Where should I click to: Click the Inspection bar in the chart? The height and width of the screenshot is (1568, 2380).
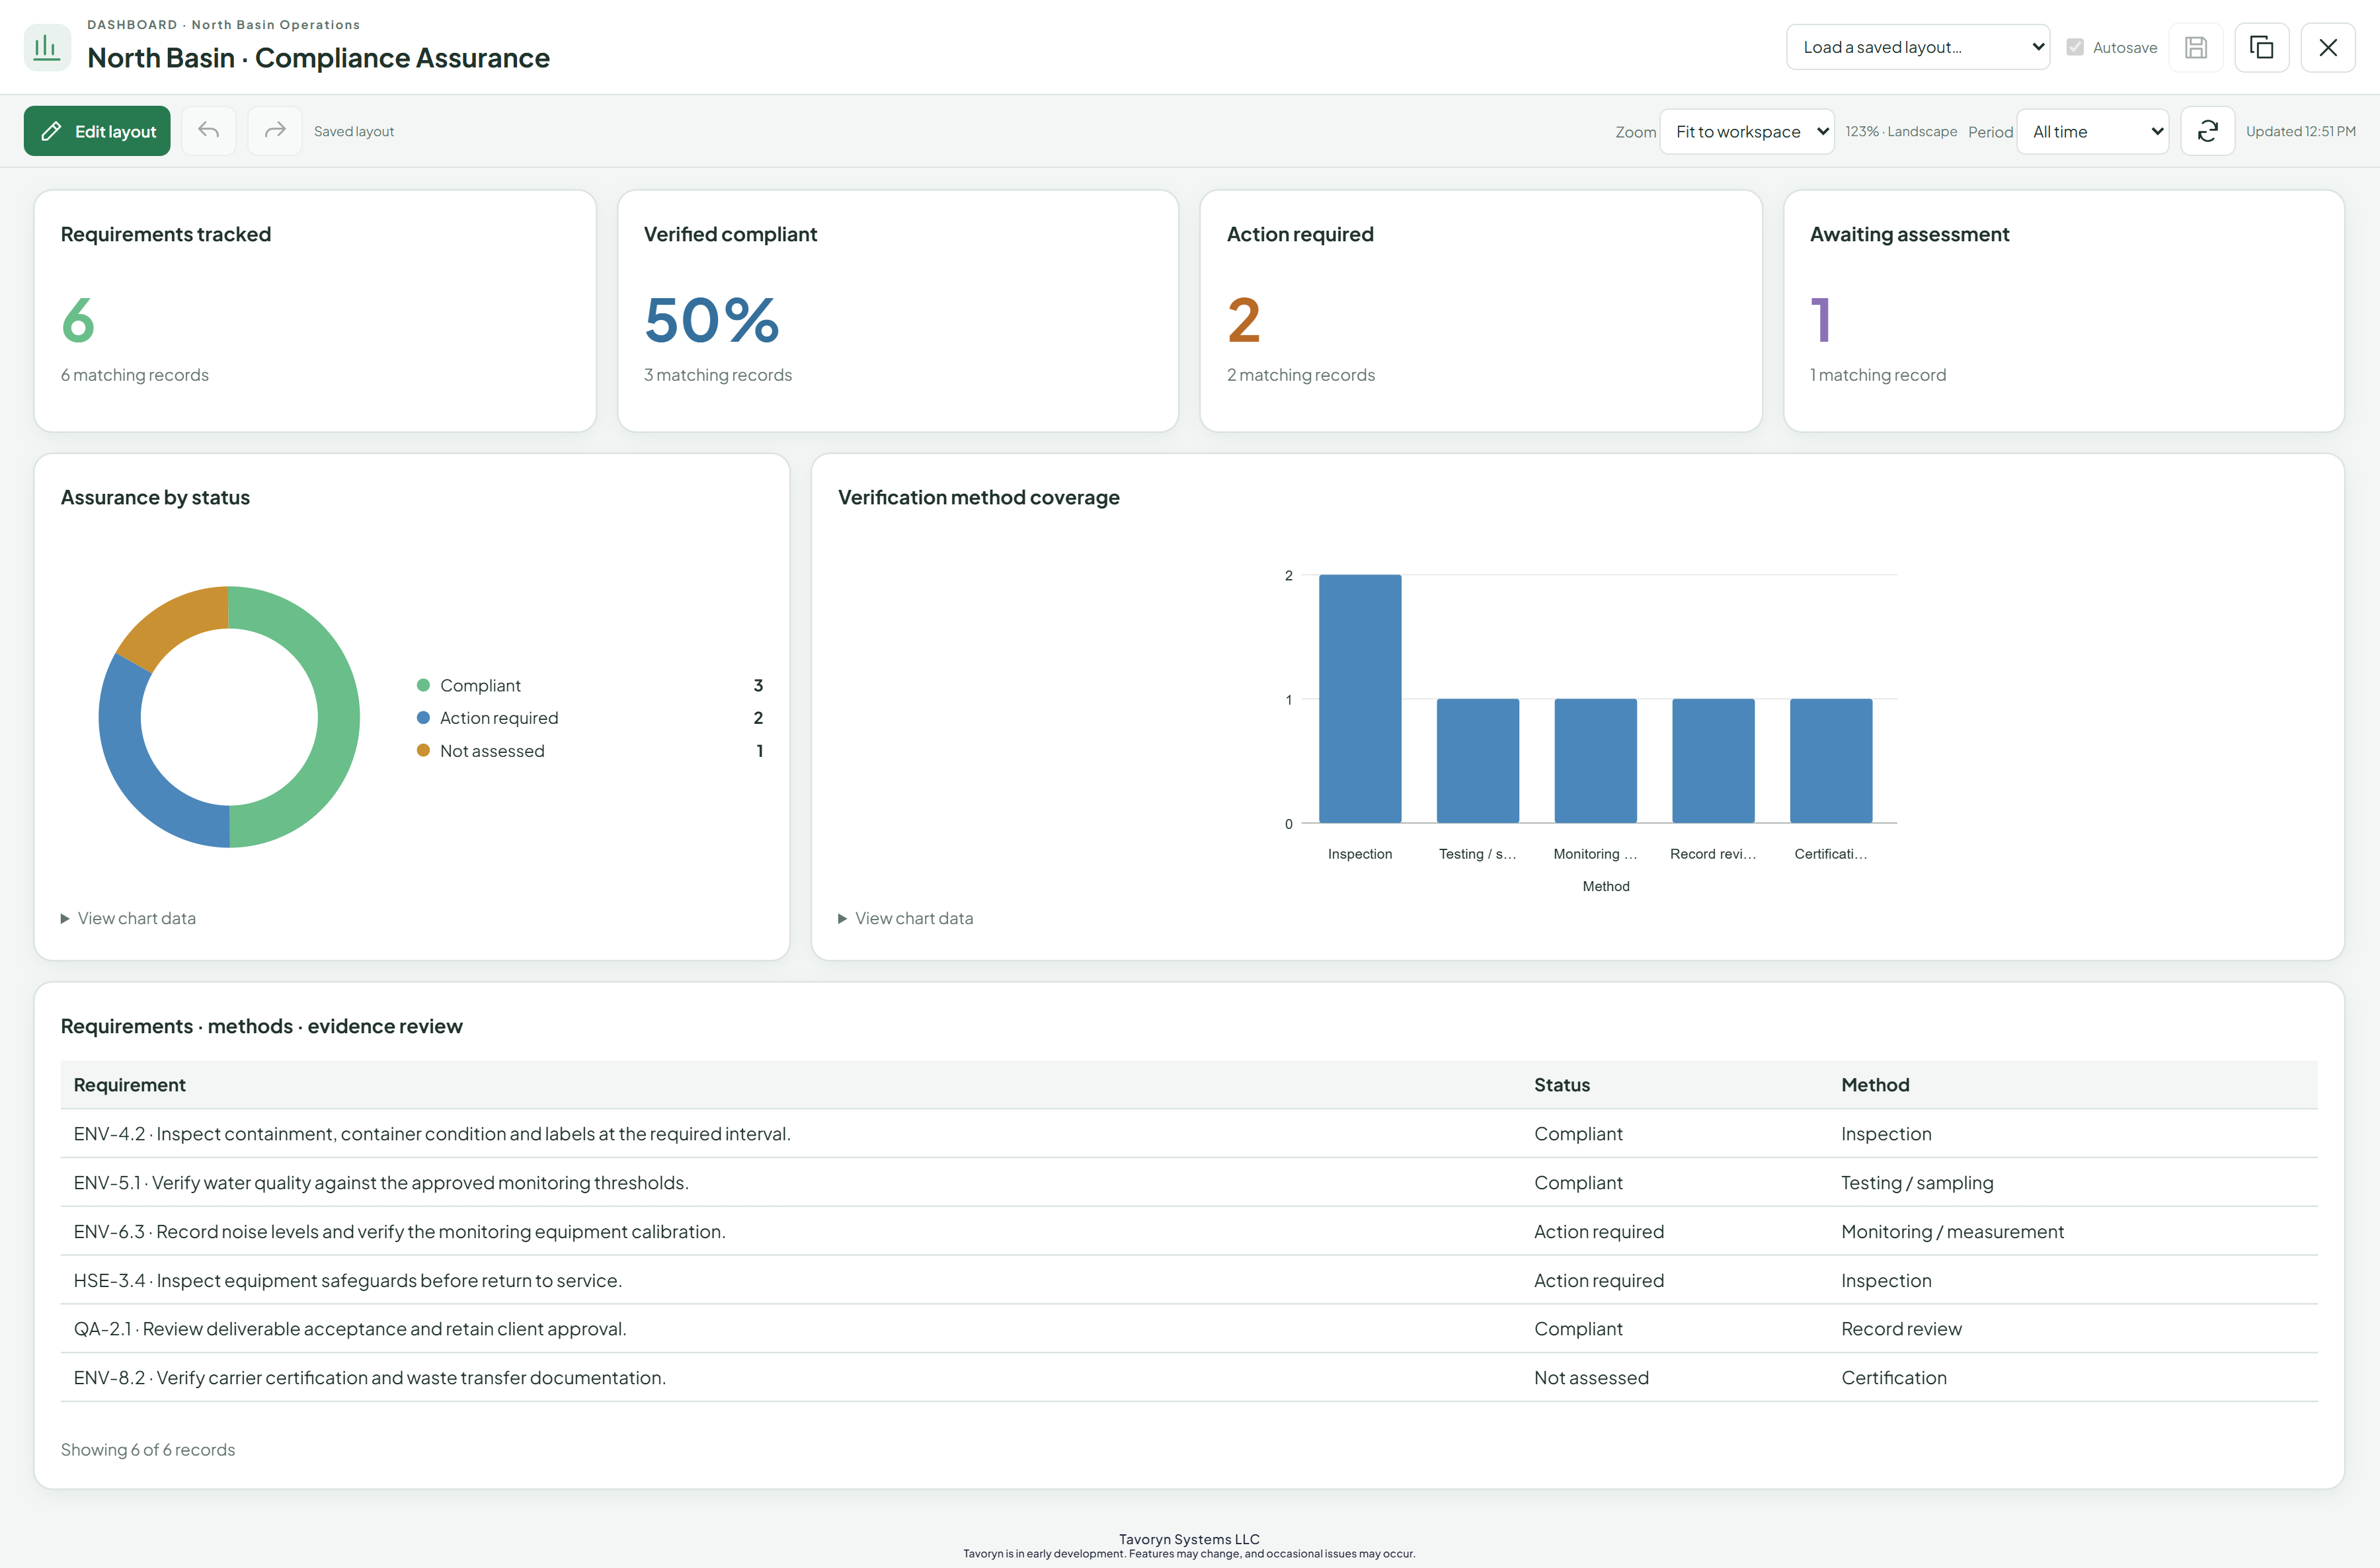(1360, 698)
